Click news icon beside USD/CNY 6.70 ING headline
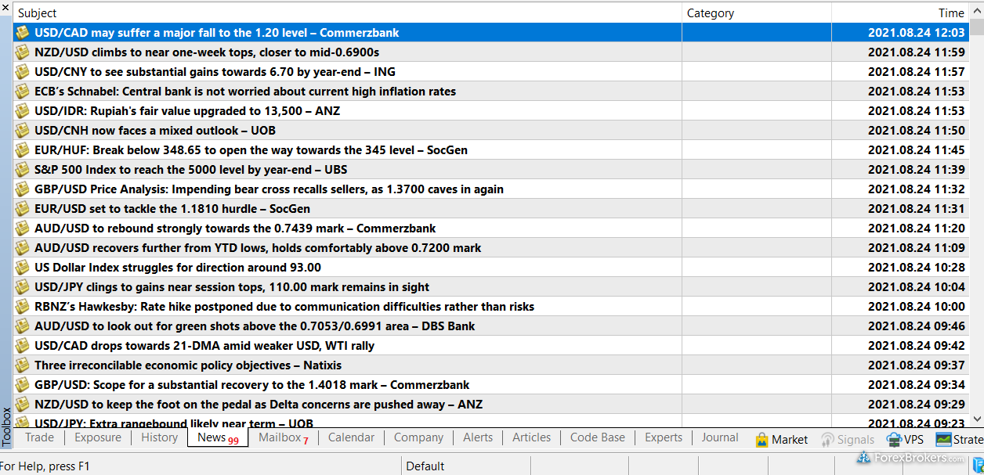984x475 pixels. coord(22,72)
